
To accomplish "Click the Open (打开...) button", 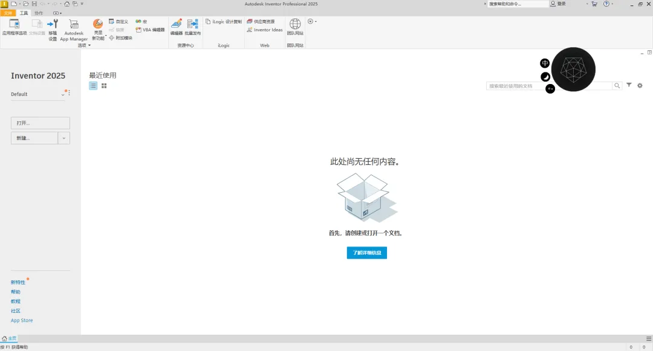I will point(41,123).
